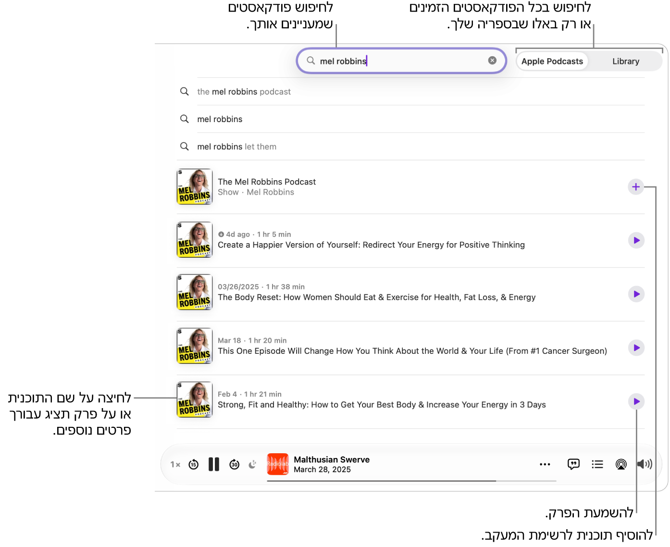Change playback speed from 1×
Image resolution: width=670 pixels, height=547 pixels.
pyautogui.click(x=175, y=464)
